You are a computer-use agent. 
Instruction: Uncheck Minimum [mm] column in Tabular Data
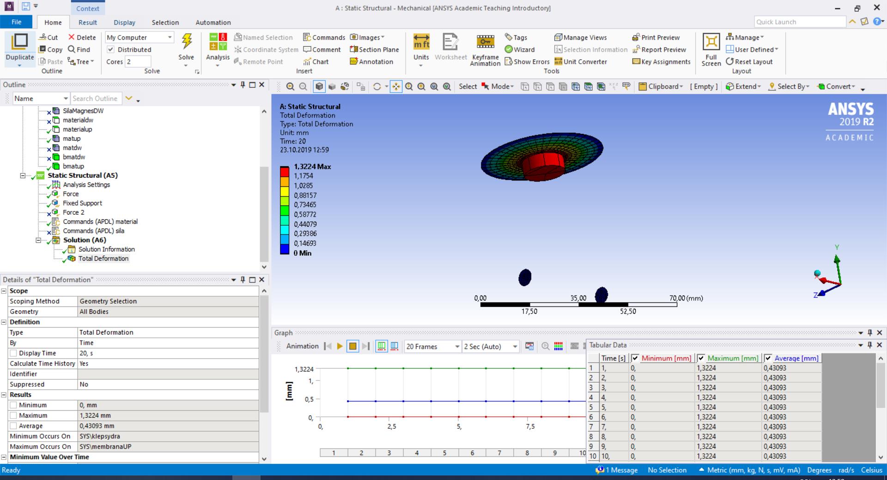635,358
